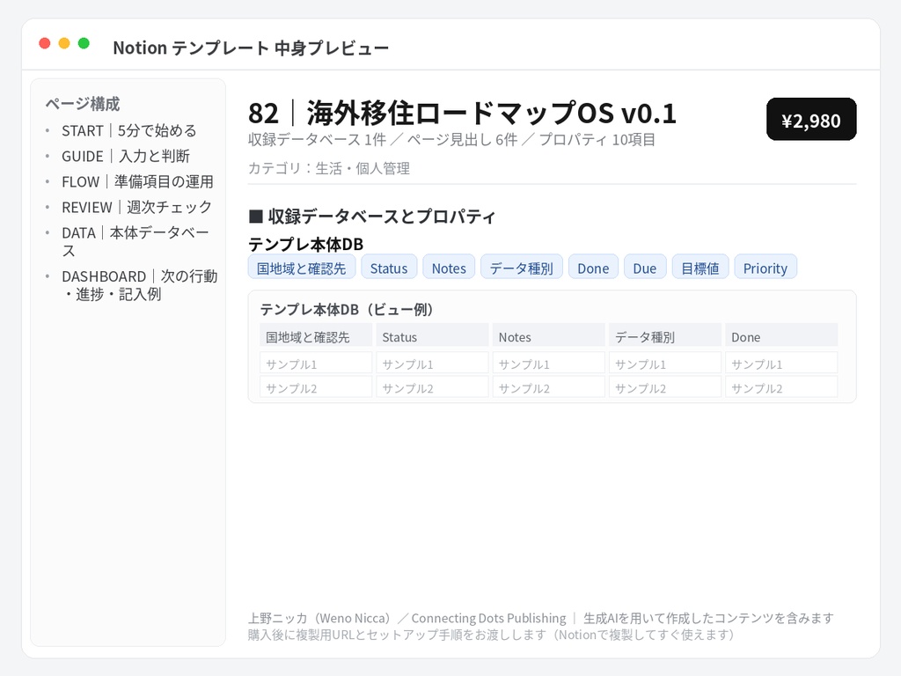Image resolution: width=901 pixels, height=676 pixels.
Task: Click the テンプレ本体DB（ビュー例） table caption
Action: (x=347, y=309)
